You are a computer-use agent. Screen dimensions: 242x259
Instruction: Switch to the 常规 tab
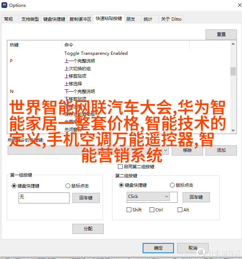[x=10, y=19]
